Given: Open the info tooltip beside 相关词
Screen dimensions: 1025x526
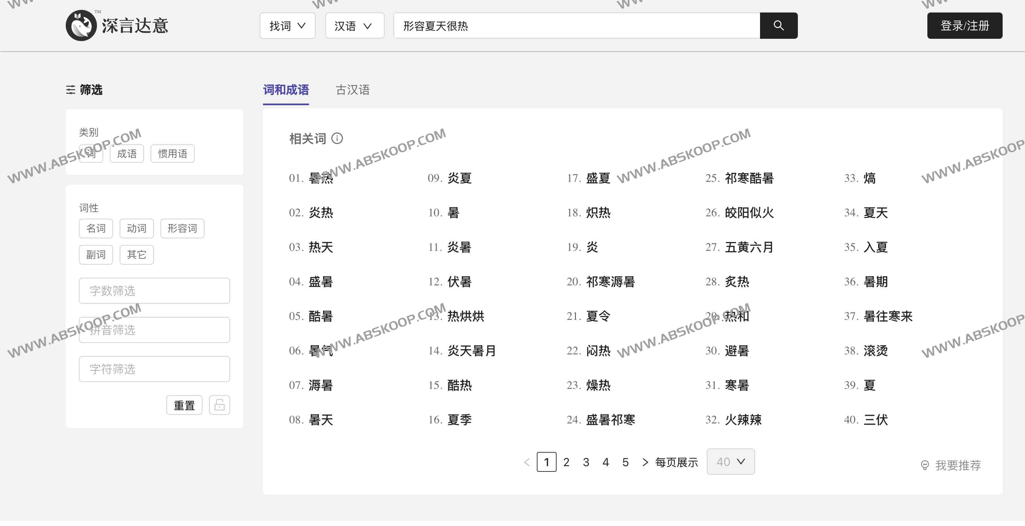Looking at the screenshot, I should coord(338,139).
